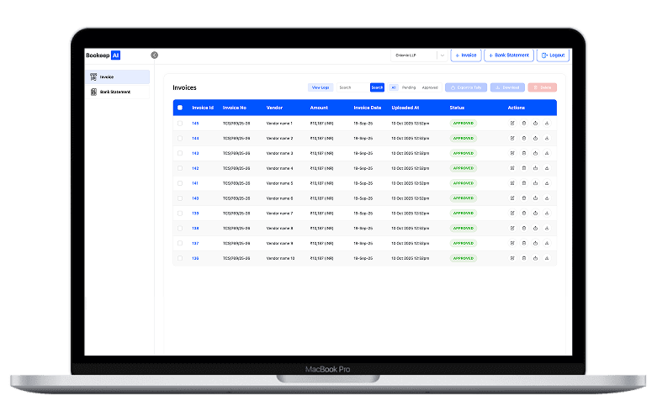This screenshot has height=406, width=657.
Task: Click the delete icon for invoice 138
Action: (x=524, y=228)
